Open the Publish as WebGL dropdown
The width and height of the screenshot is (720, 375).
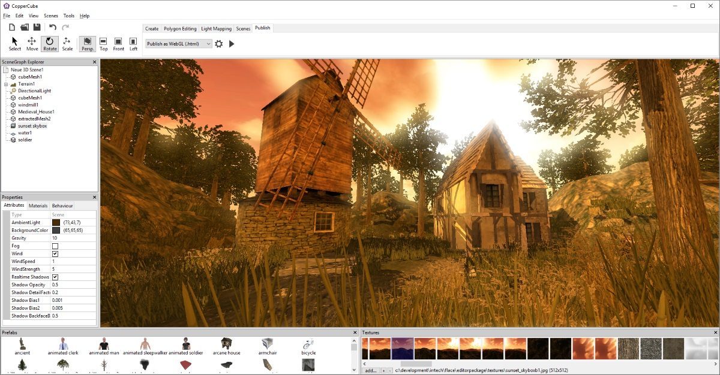coord(179,44)
